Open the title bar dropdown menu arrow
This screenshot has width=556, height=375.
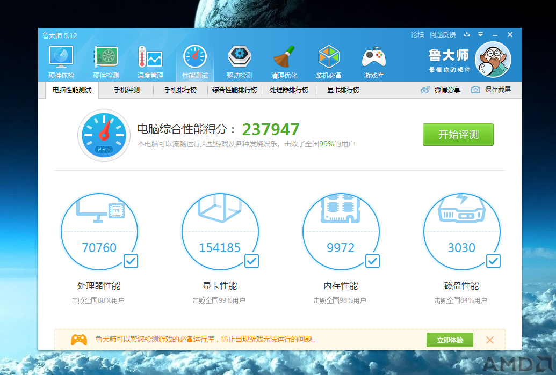(480, 34)
